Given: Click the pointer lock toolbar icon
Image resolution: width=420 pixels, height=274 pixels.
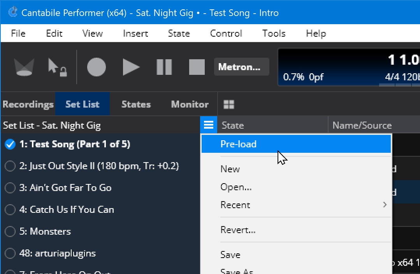Looking at the screenshot, I should click(x=57, y=67).
